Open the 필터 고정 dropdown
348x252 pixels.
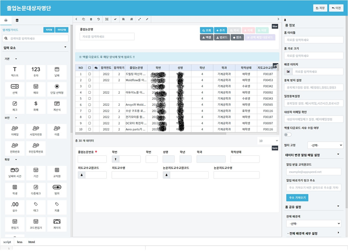(325, 145)
